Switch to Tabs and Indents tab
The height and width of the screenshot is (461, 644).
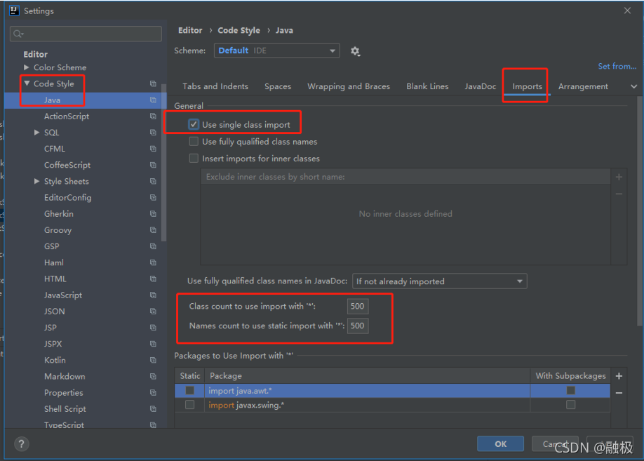pos(215,87)
